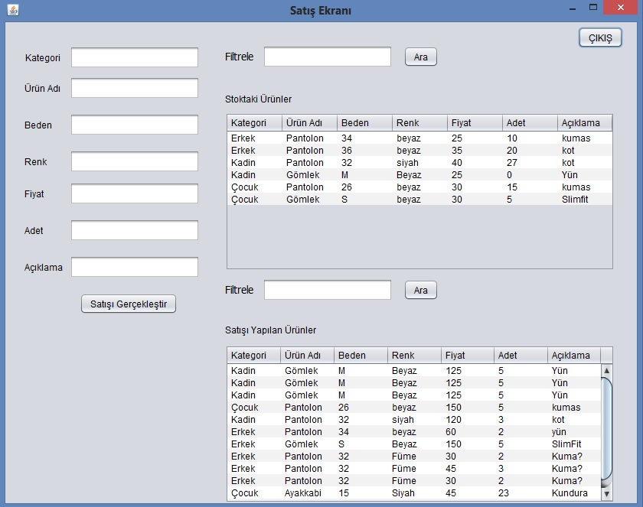
Task: Focus the Kategori input field
Action: pos(135,58)
